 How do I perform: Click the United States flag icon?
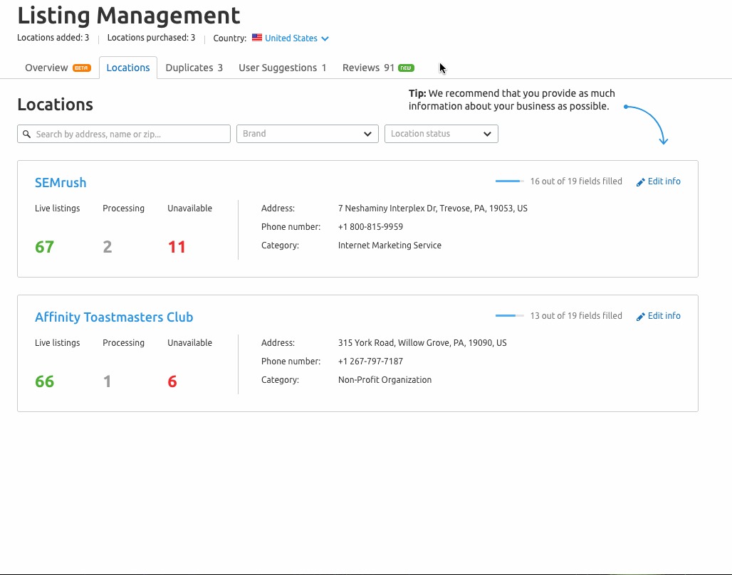coord(257,38)
